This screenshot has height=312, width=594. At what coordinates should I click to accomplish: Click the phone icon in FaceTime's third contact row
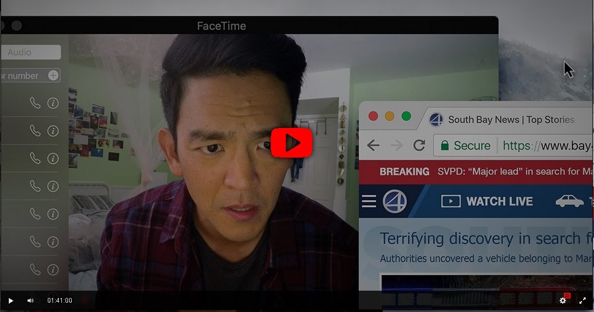[35, 159]
